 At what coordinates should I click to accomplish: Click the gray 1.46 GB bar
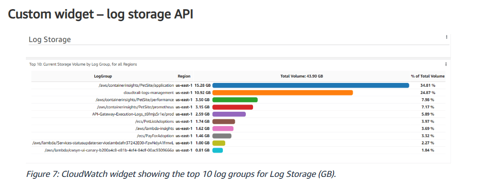pos(222,136)
